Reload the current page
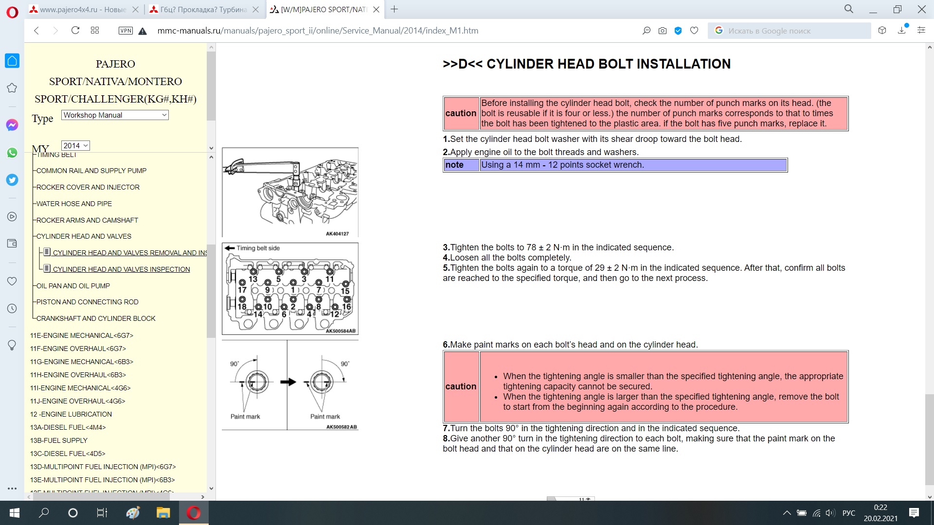Screen dimensions: 934x525 (75, 31)
